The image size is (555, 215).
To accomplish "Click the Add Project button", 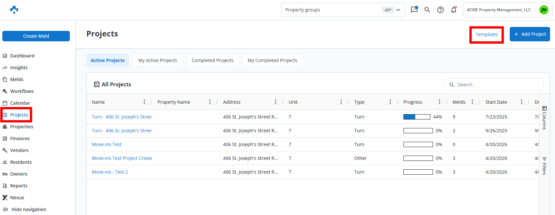I will point(529,34).
